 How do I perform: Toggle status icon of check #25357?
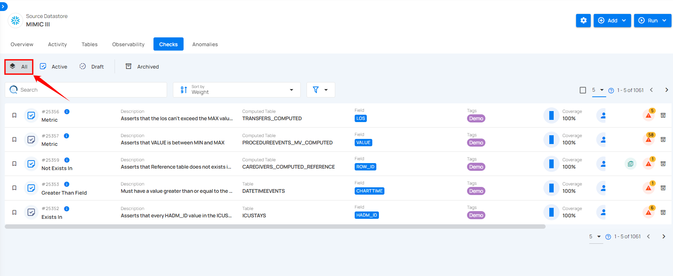[x=32, y=140]
